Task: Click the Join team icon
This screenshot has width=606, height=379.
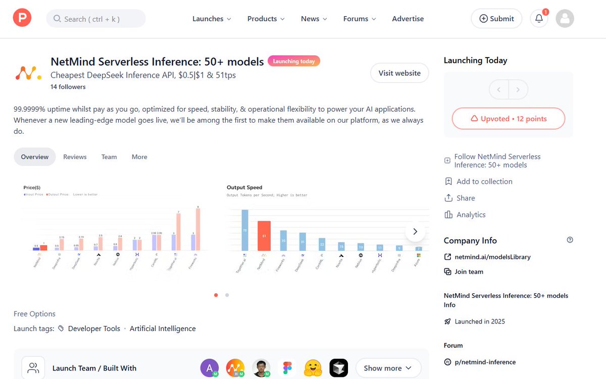Action: coord(447,272)
